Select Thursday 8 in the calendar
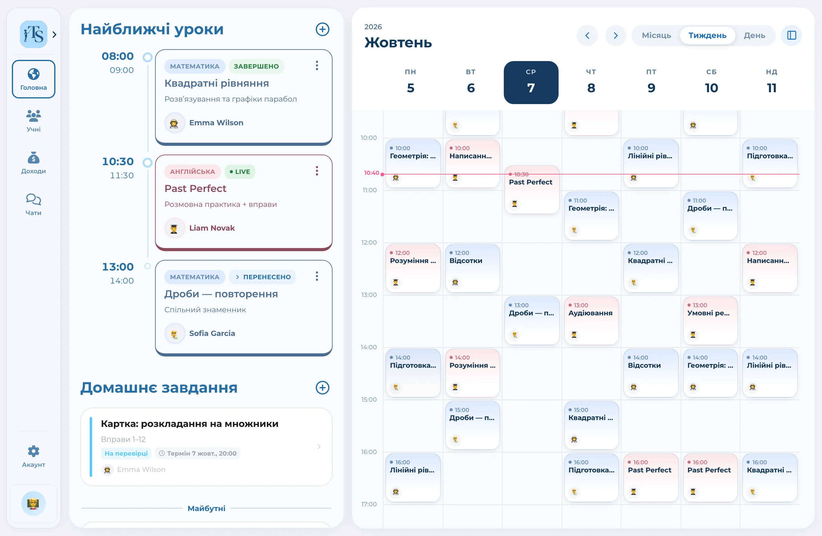The width and height of the screenshot is (822, 536). 591,83
